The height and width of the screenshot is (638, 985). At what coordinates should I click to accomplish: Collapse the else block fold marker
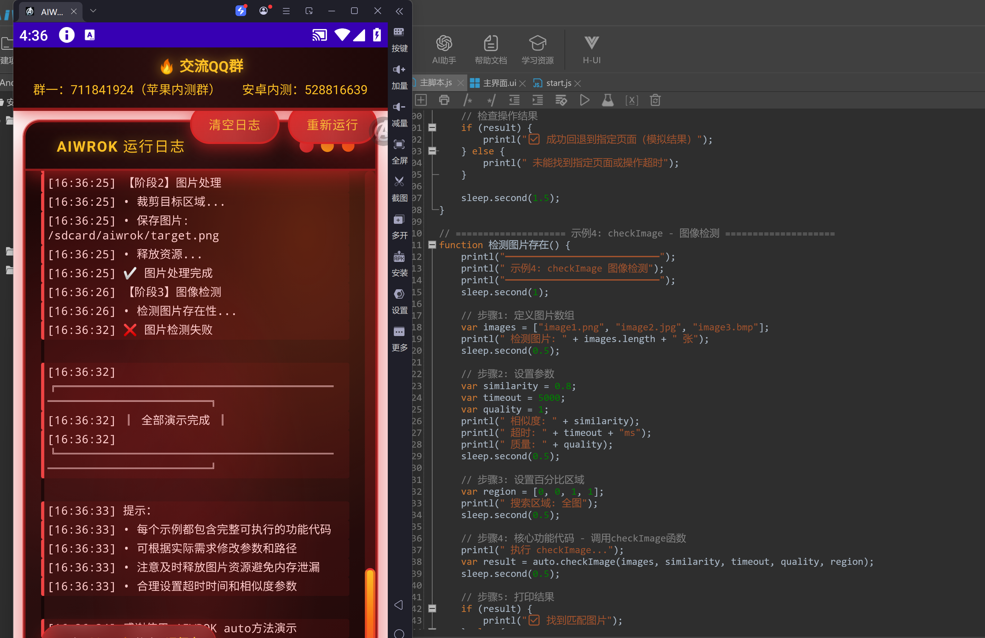[432, 151]
